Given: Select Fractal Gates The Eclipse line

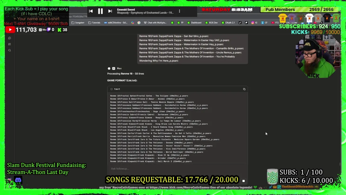Looking at the screenshot, I should 149,96.
